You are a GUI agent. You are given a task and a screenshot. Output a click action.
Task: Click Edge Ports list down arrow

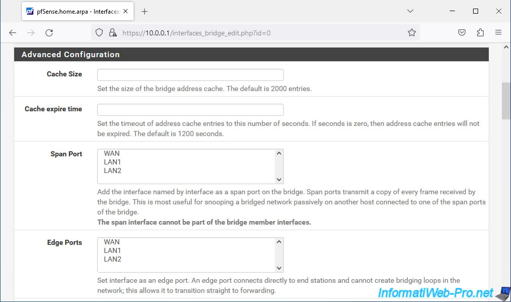279,268
